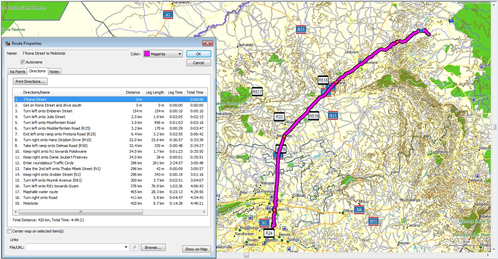Click the Leg Time column header
Image resolution: width=498 pixels, height=259 pixels.
(x=175, y=92)
